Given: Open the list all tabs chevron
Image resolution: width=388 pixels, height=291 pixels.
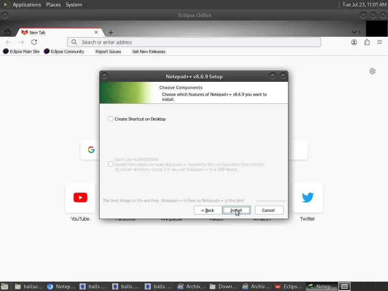Looking at the screenshot, I should [354, 32].
